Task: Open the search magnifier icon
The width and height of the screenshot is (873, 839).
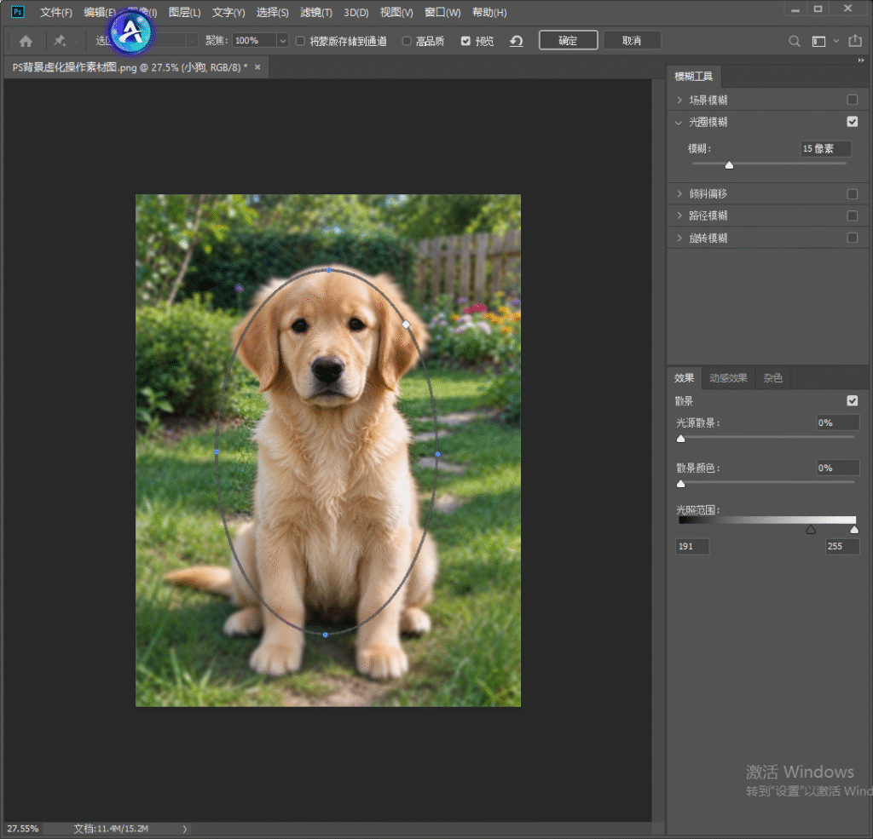Action: [795, 41]
